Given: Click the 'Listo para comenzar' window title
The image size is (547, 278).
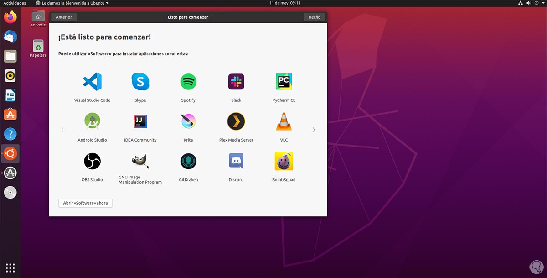Looking at the screenshot, I should 188,17.
